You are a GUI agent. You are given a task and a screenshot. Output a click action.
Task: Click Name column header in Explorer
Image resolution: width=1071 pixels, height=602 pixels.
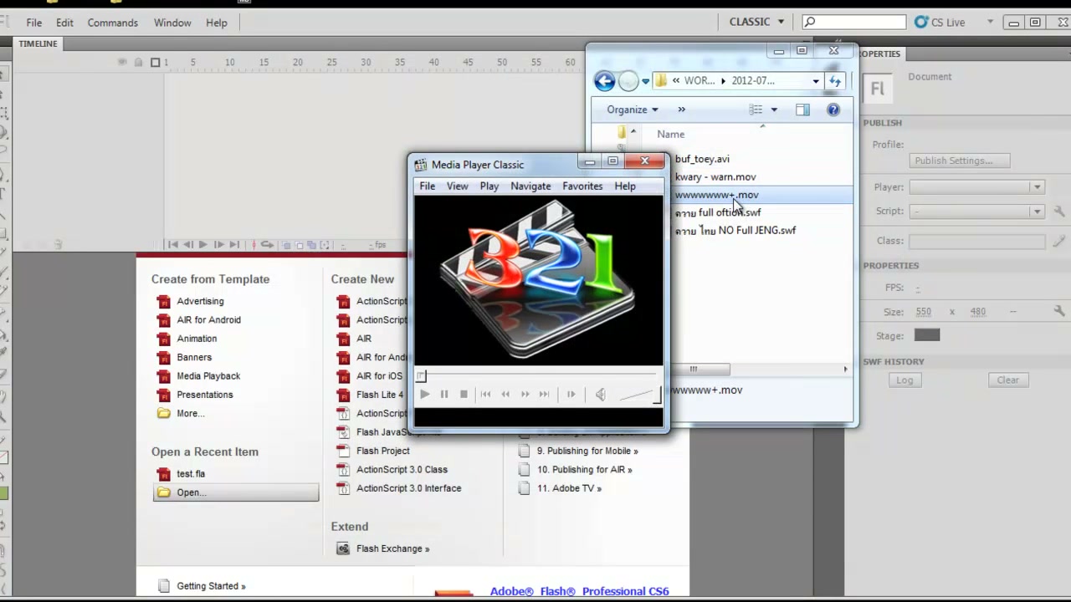click(x=670, y=134)
